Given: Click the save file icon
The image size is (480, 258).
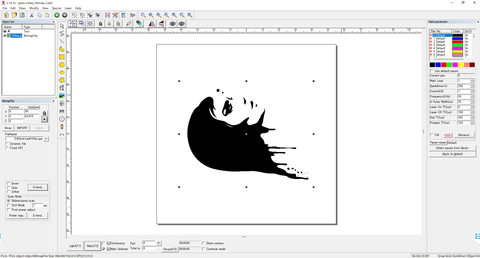Looking at the screenshot, I should 22,15.
